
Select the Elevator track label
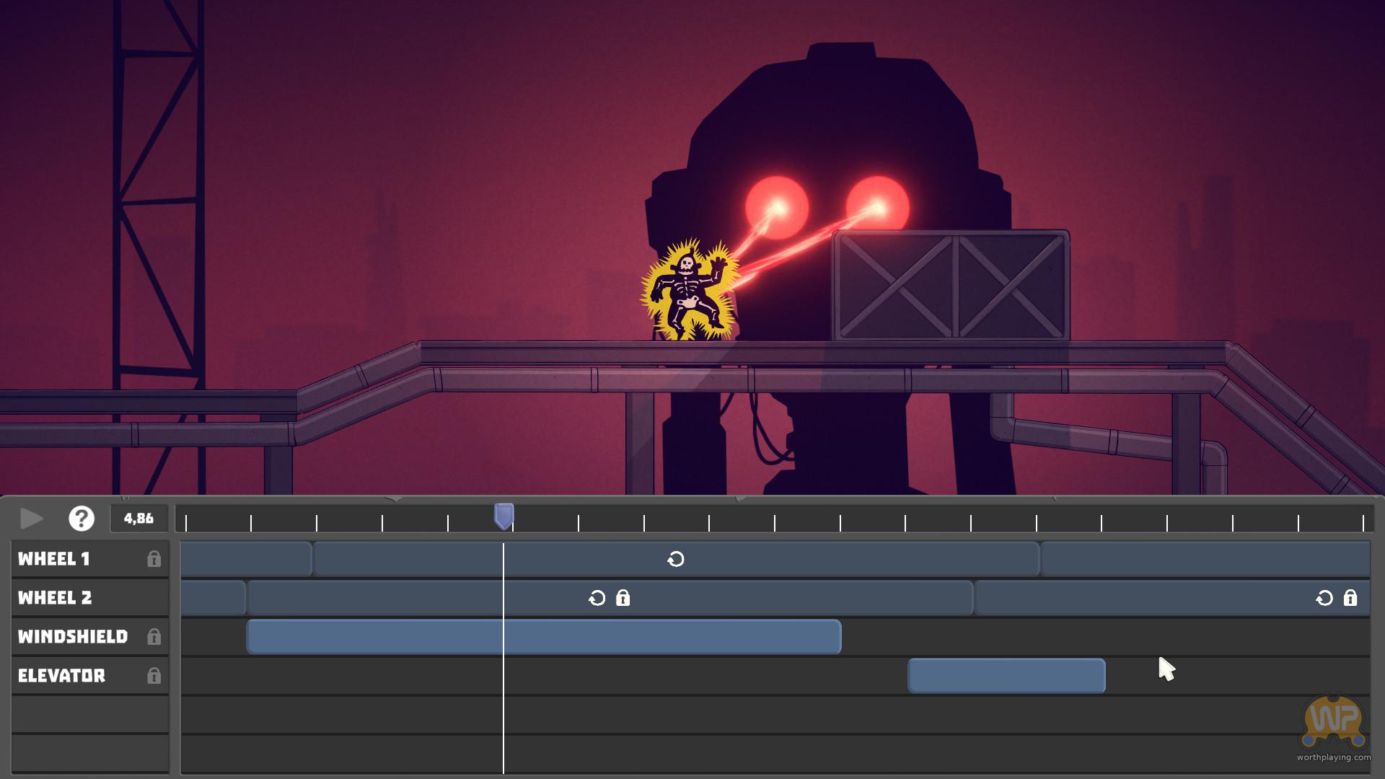tap(62, 676)
